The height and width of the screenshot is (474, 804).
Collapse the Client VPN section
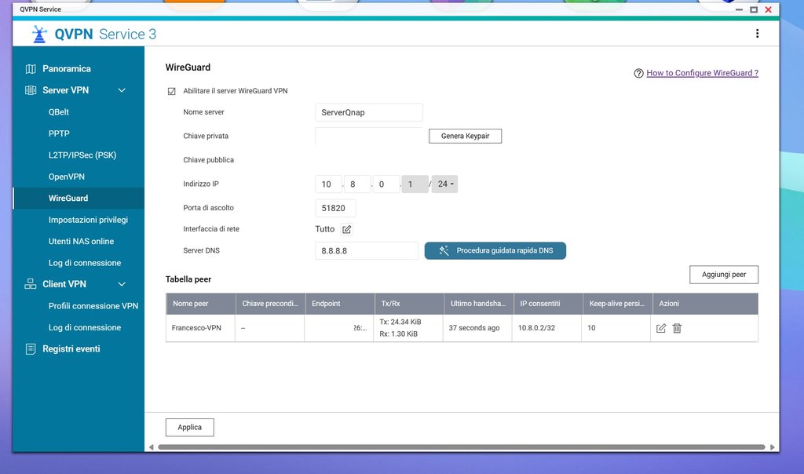(x=122, y=284)
